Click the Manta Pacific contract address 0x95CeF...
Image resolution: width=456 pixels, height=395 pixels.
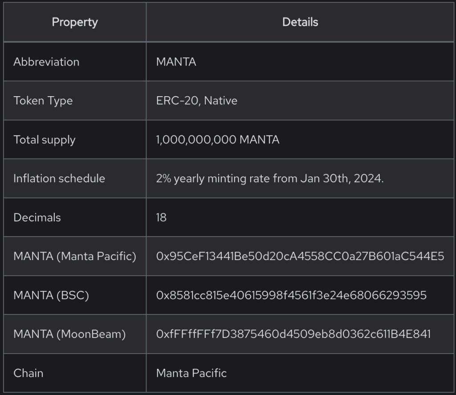(300, 257)
